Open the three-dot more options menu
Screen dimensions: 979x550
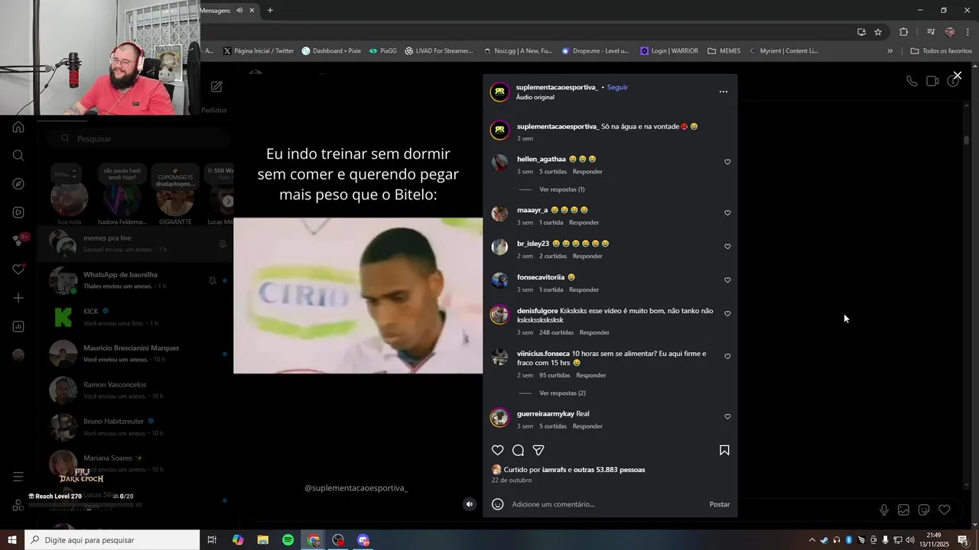(x=724, y=92)
